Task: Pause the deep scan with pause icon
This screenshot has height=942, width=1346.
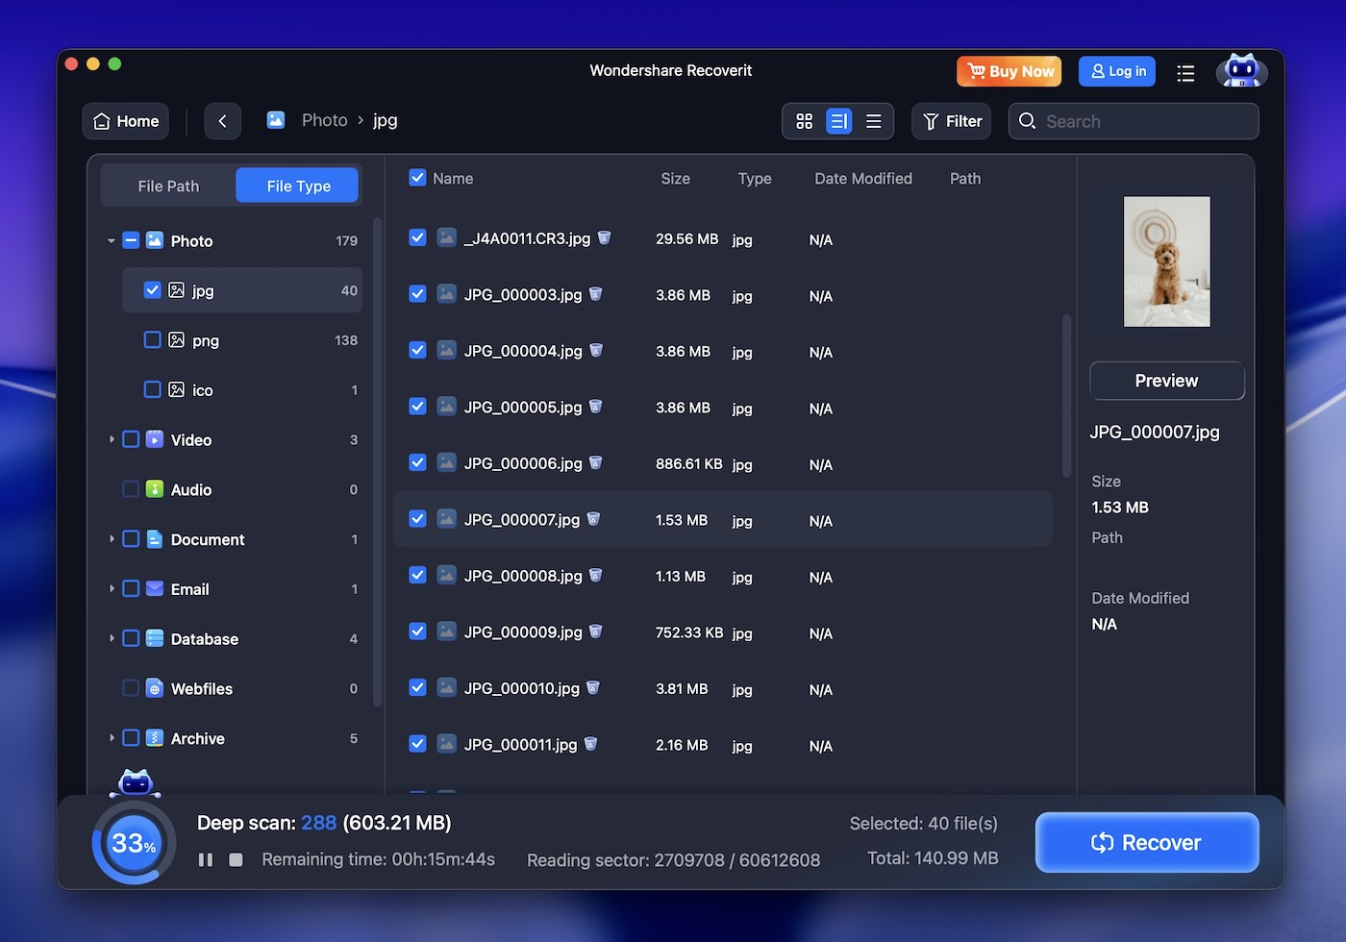Action: point(205,859)
